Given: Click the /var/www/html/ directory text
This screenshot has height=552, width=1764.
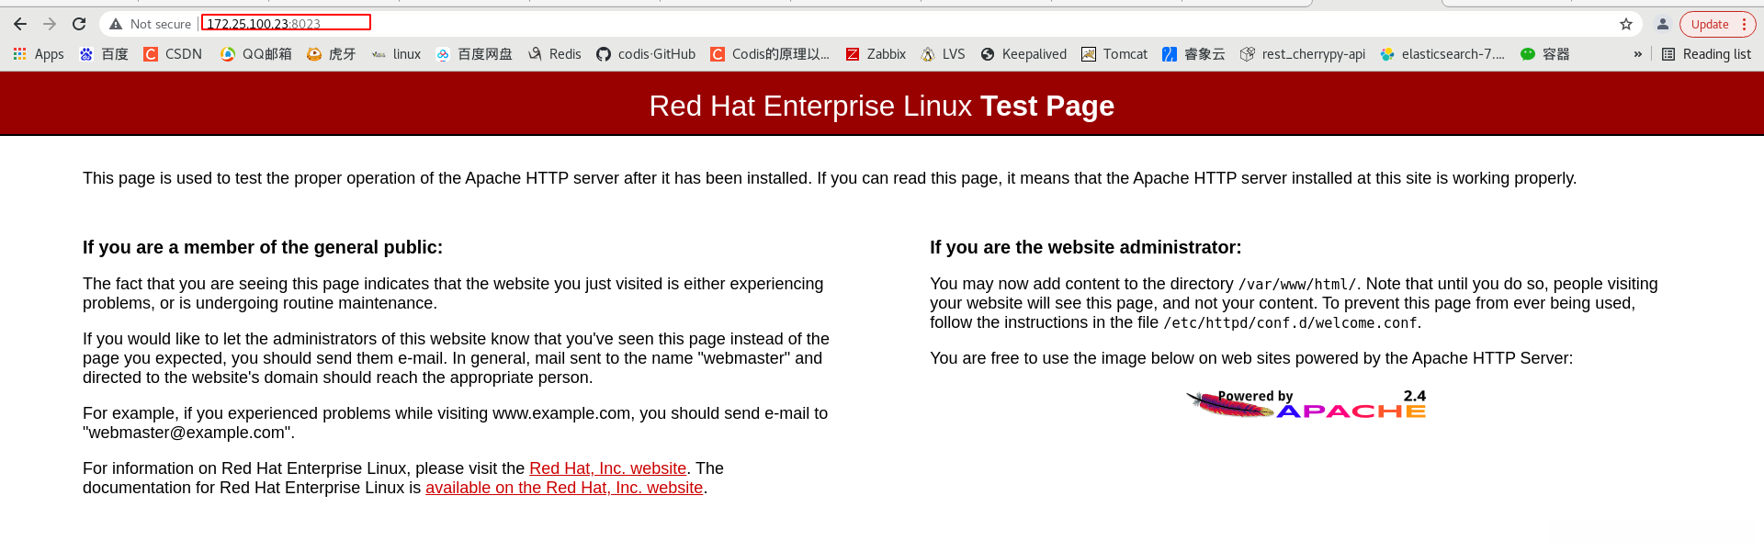Looking at the screenshot, I should (1297, 285).
